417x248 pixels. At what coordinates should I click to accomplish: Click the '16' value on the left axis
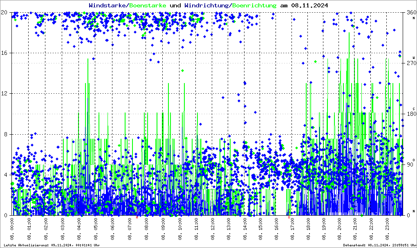tap(5, 53)
